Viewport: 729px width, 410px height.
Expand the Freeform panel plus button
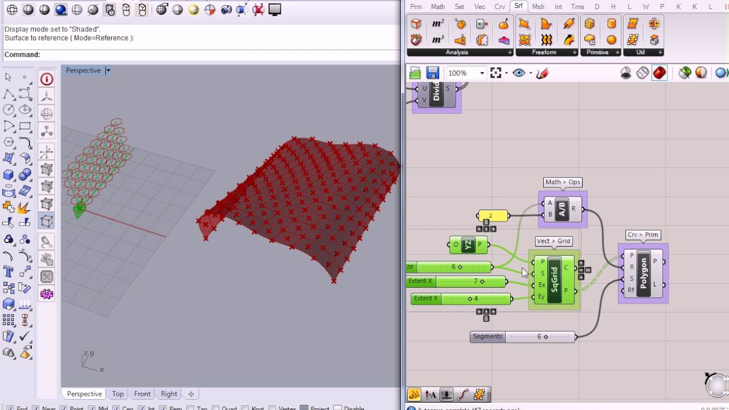[x=575, y=52]
